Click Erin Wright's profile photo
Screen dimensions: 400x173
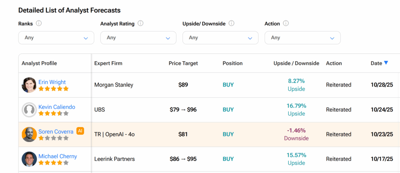point(29,85)
